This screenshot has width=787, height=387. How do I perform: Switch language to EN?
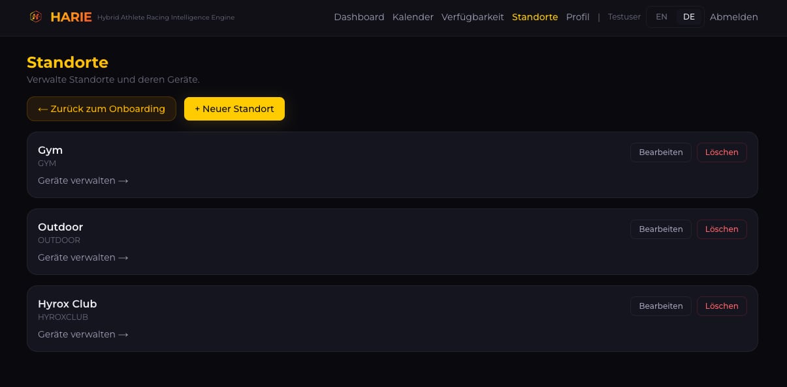click(x=661, y=16)
